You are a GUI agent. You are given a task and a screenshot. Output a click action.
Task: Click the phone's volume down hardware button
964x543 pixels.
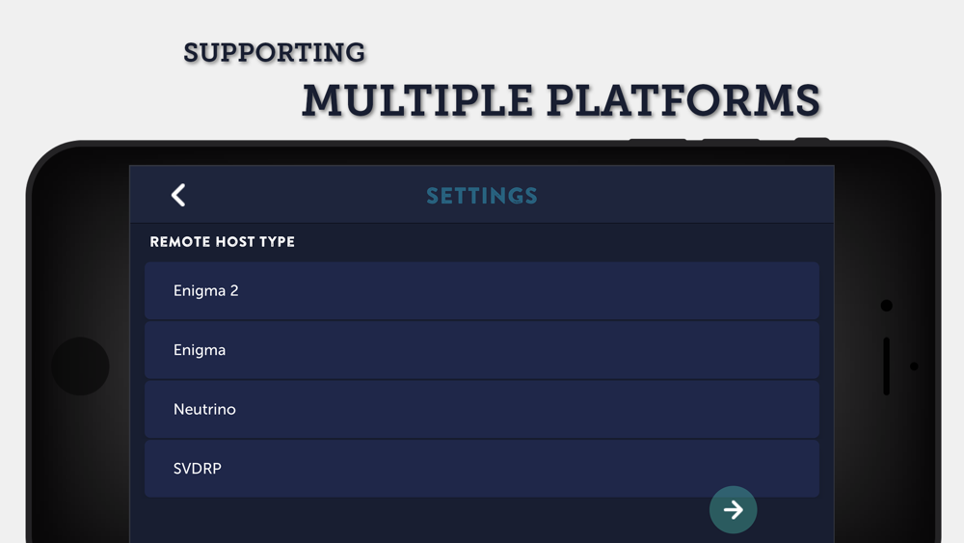click(x=657, y=140)
